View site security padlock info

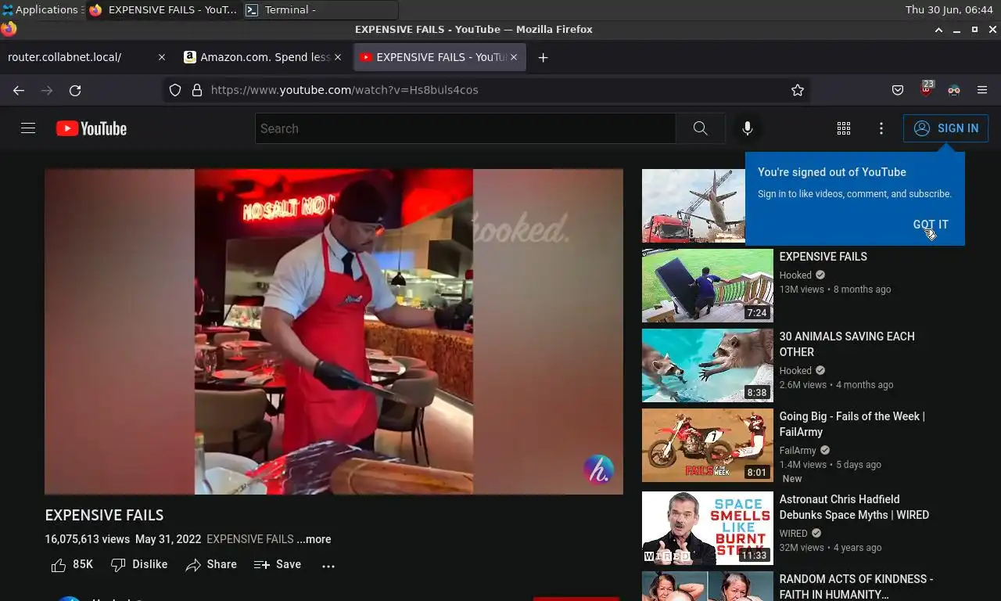[x=197, y=90]
